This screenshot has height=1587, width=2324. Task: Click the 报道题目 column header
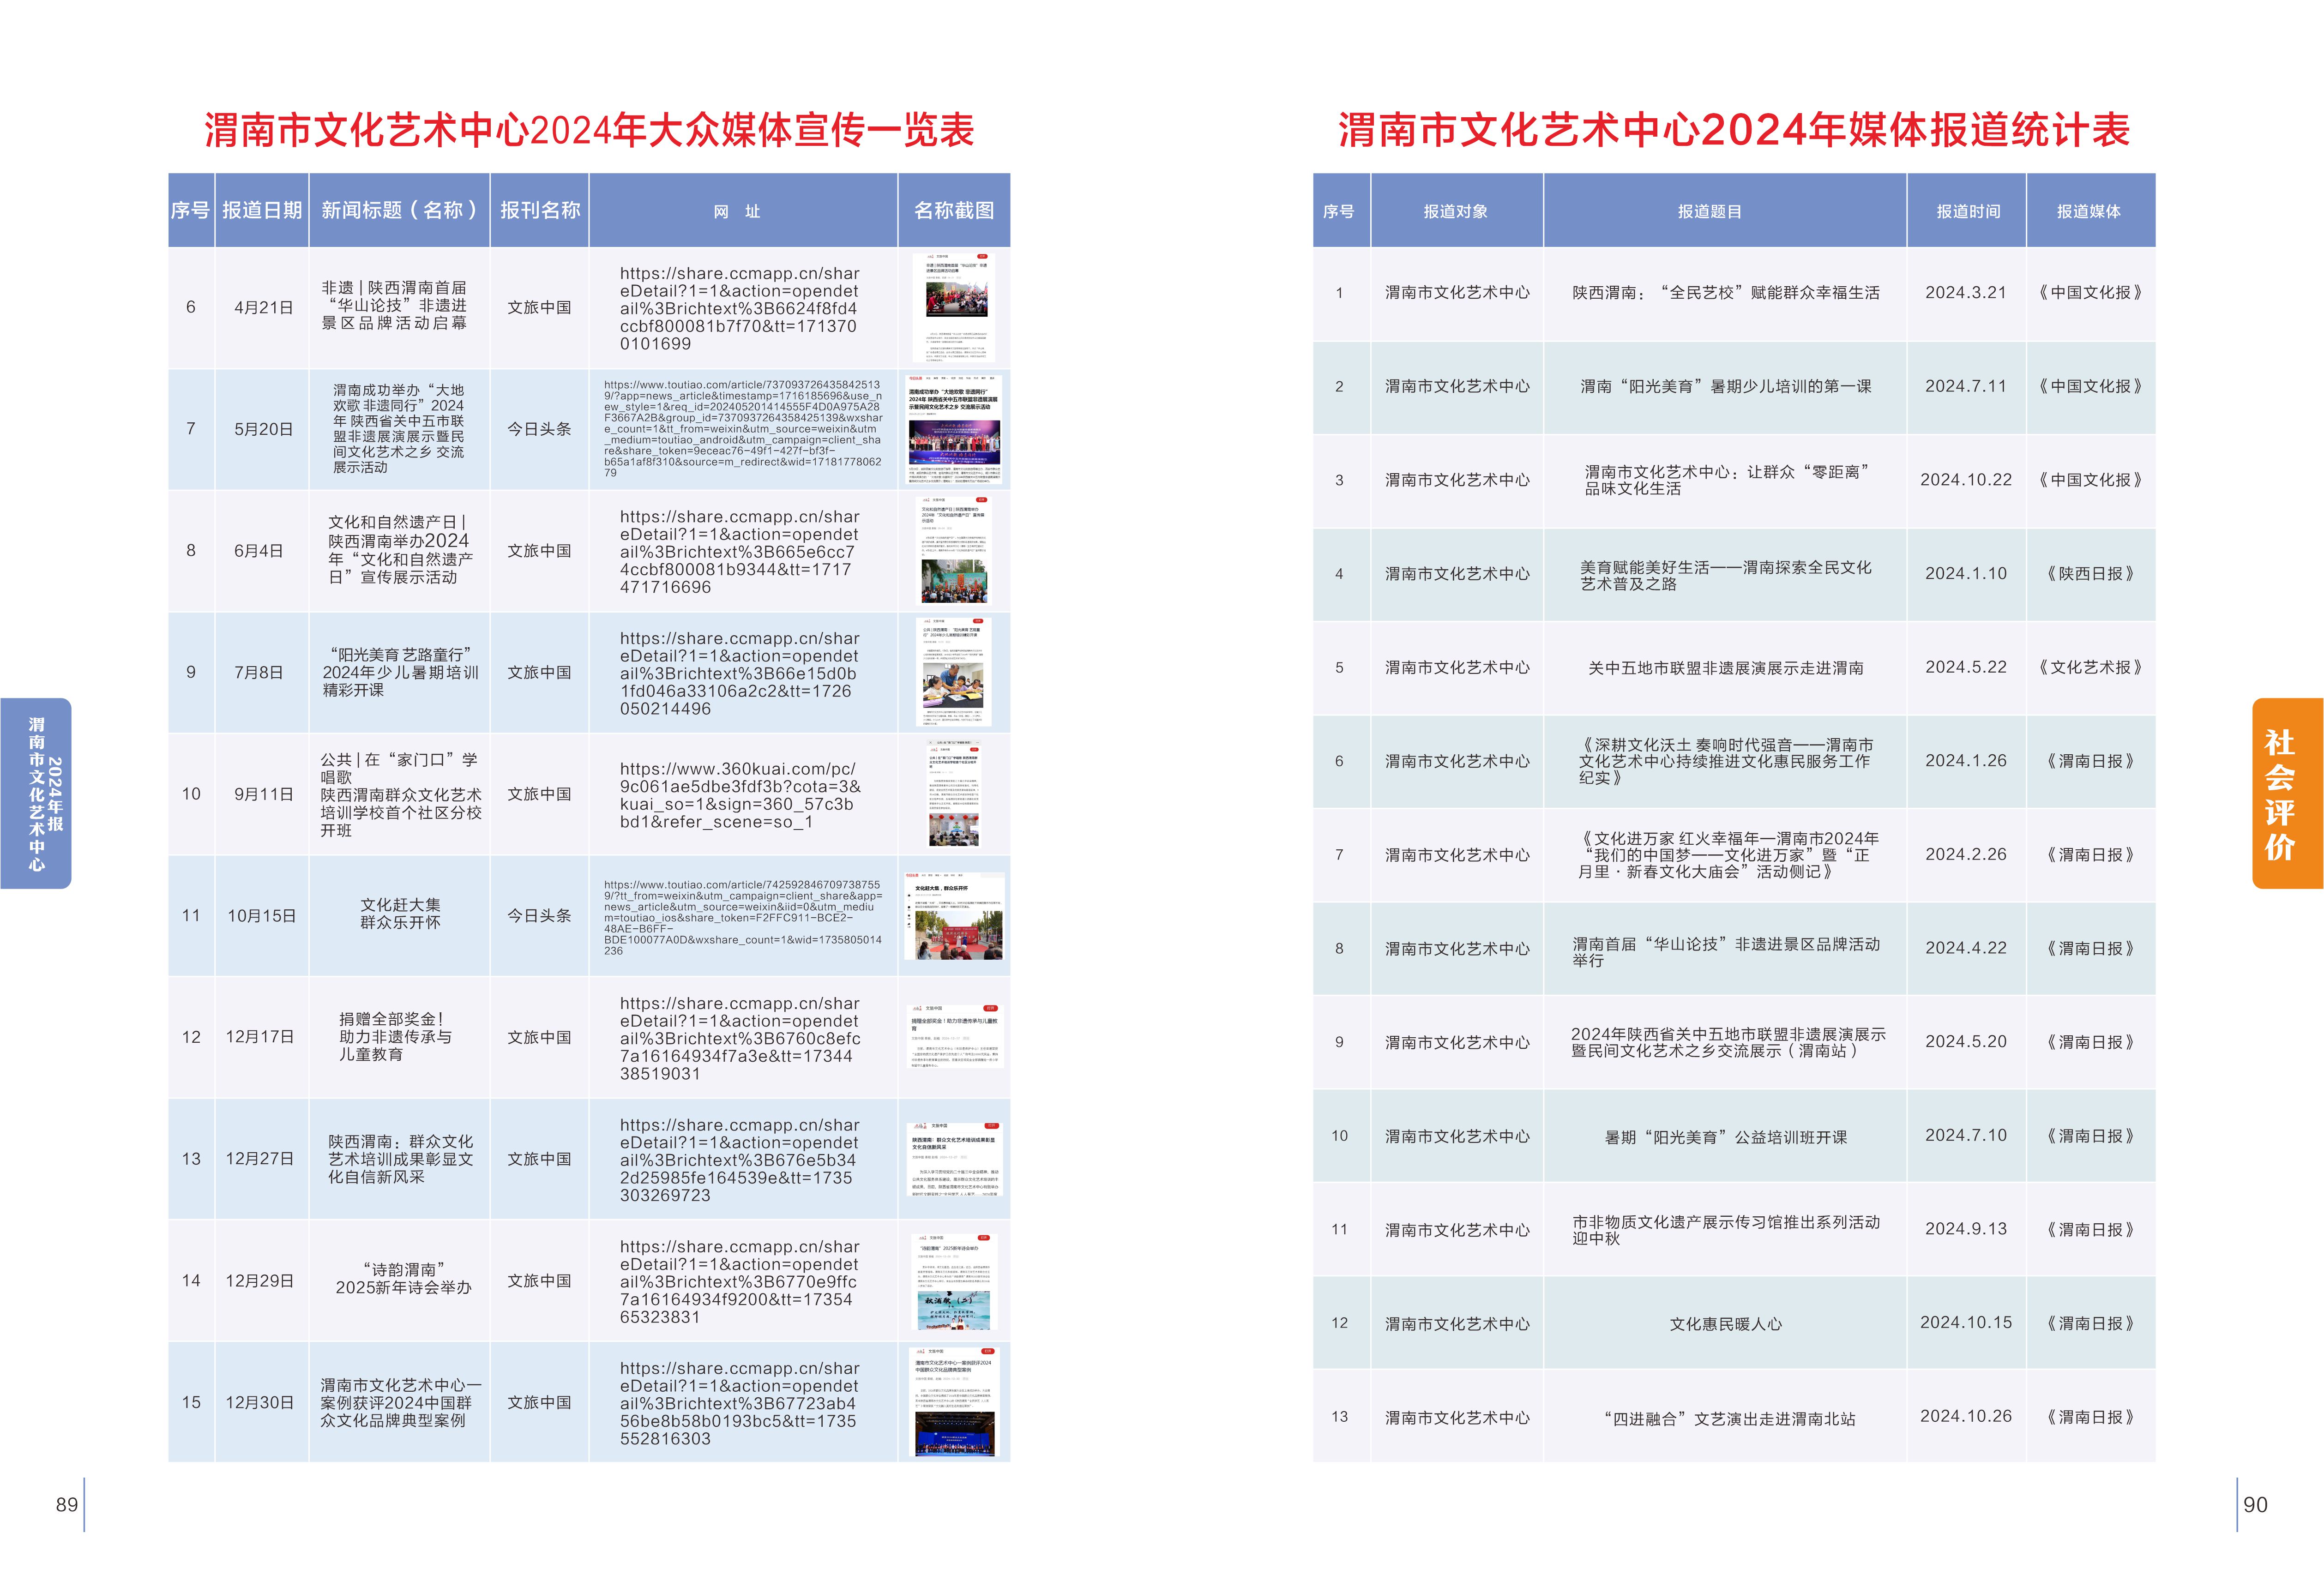[1709, 211]
